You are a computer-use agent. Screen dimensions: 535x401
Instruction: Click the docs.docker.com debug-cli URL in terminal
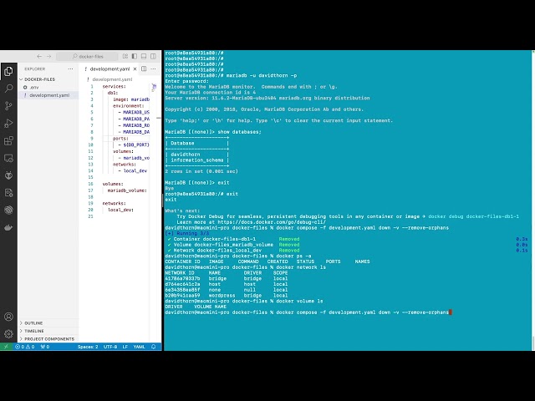(272, 222)
